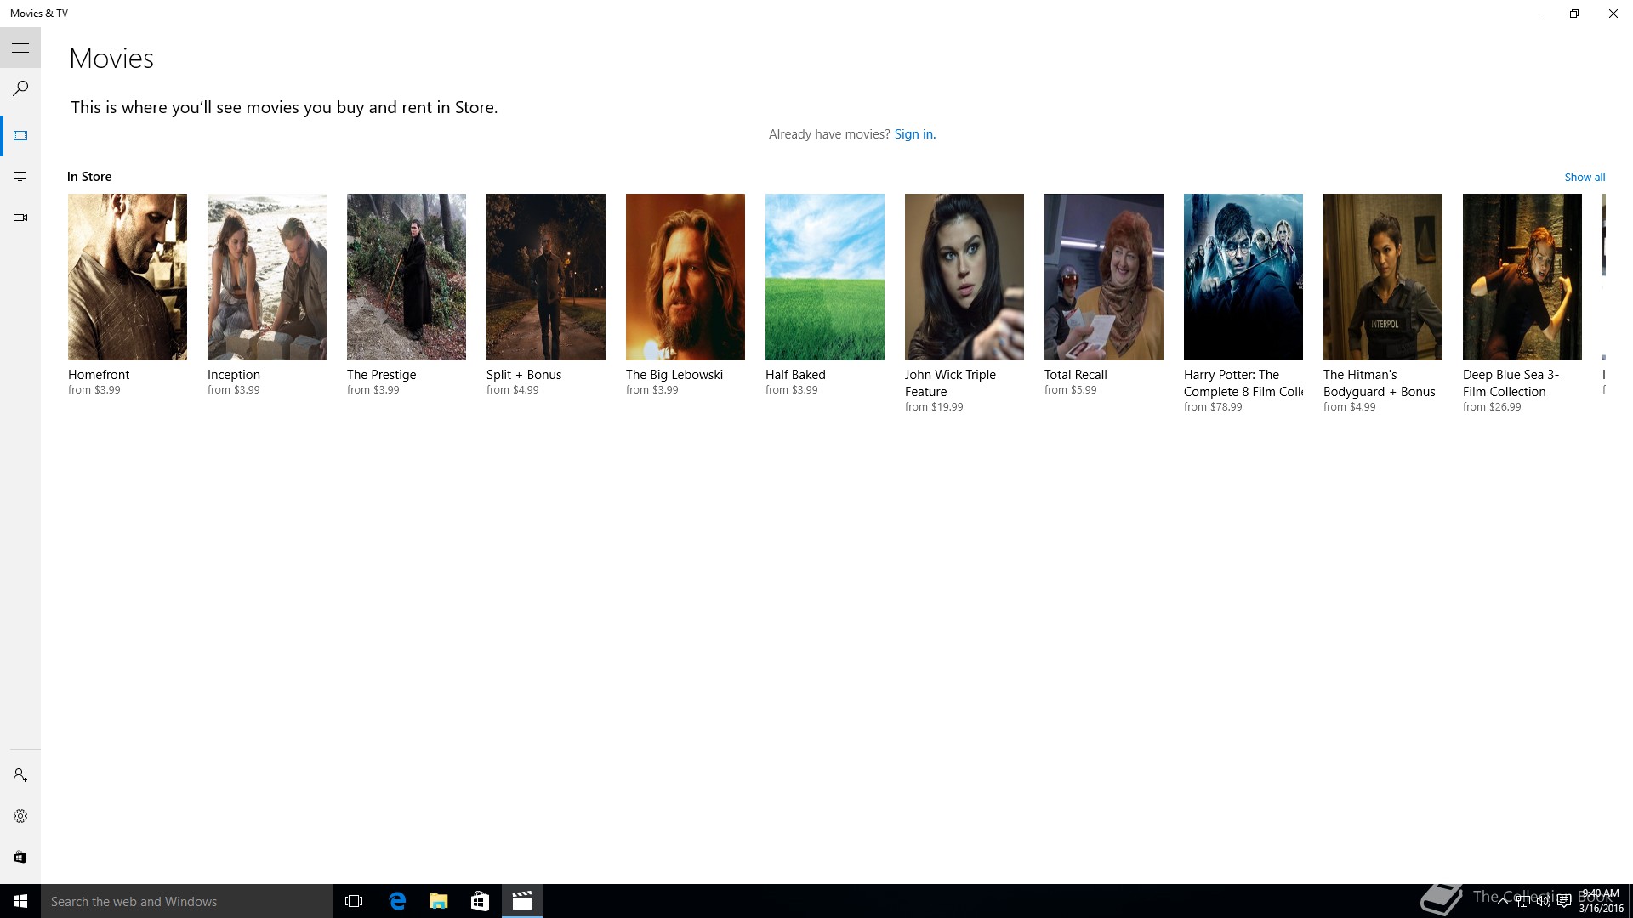1633x918 pixels.
Task: Open the Split + Bonus poster
Action: pyautogui.click(x=546, y=277)
